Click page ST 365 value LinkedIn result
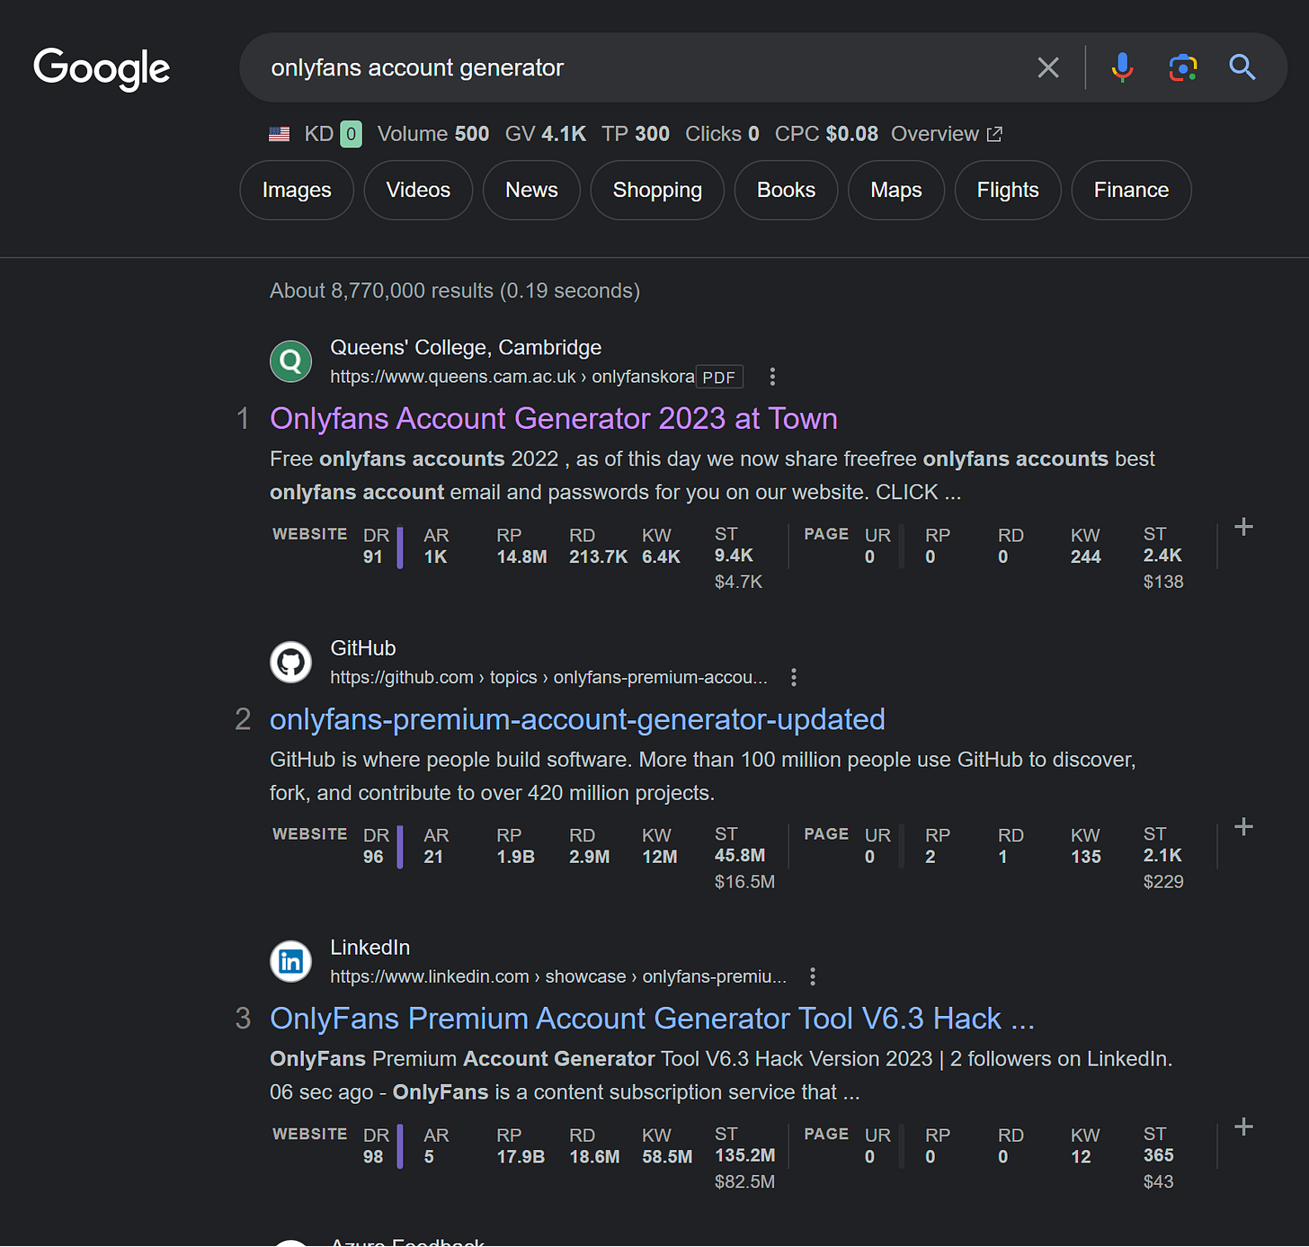The width and height of the screenshot is (1309, 1247). point(1159,1155)
